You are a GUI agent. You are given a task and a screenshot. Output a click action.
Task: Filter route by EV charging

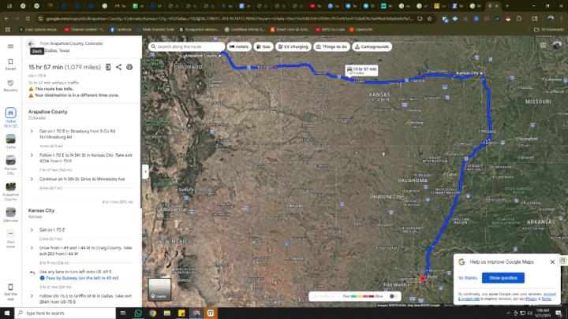pos(293,46)
